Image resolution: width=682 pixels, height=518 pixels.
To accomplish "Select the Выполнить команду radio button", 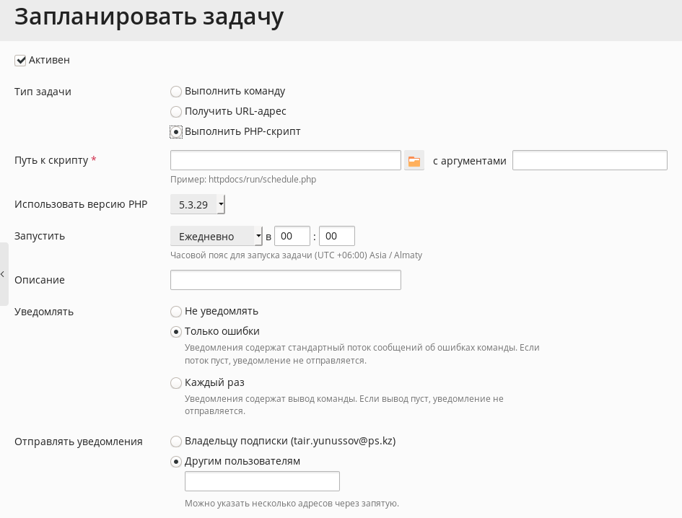I will [x=175, y=92].
